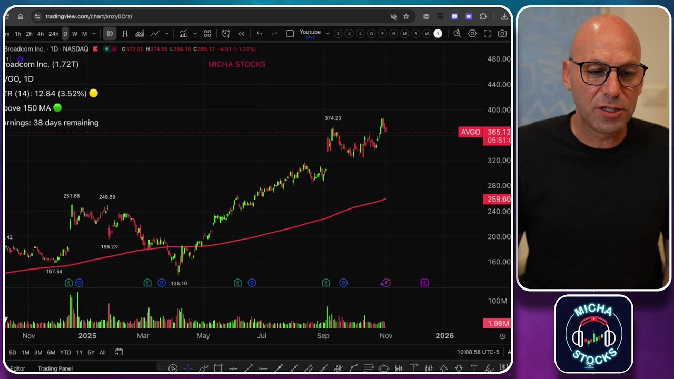Toggle fullscreen mode
This screenshot has width=674, height=379.
tap(488, 34)
